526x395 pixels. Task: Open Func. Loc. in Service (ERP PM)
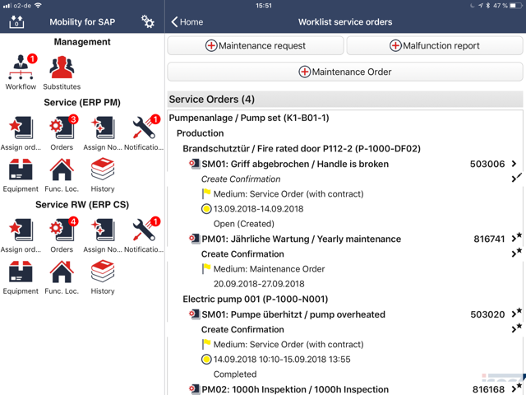(62, 175)
